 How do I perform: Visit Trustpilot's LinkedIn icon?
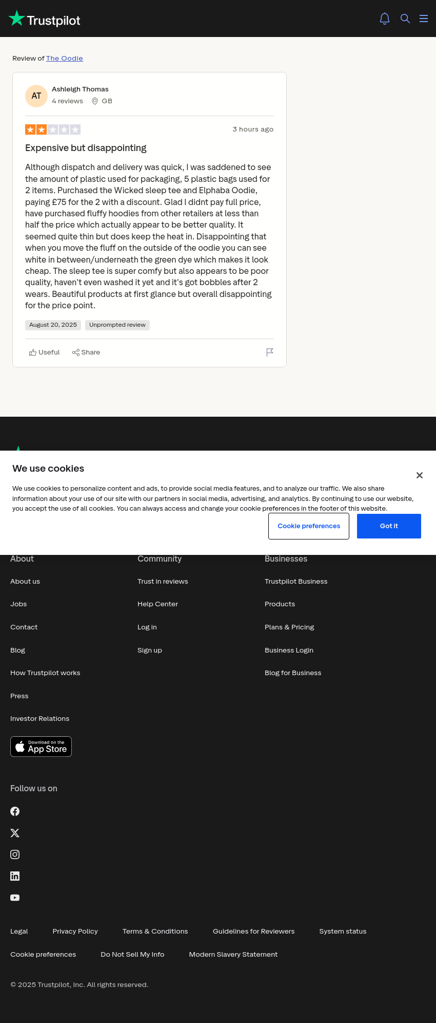tap(15, 876)
